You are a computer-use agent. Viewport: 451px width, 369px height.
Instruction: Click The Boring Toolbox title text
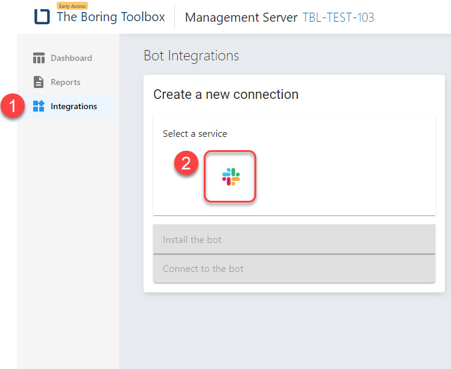point(111,17)
